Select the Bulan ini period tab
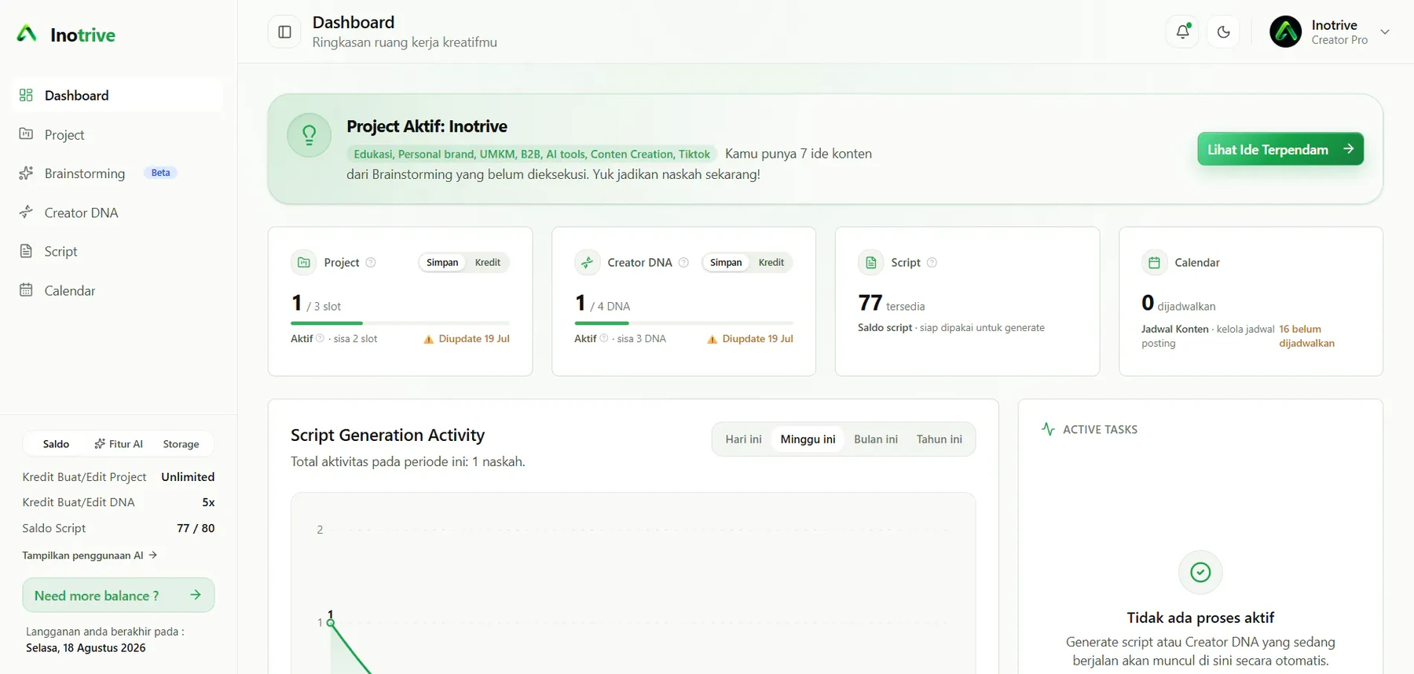Viewport: 1414px width, 674px height. pos(876,439)
